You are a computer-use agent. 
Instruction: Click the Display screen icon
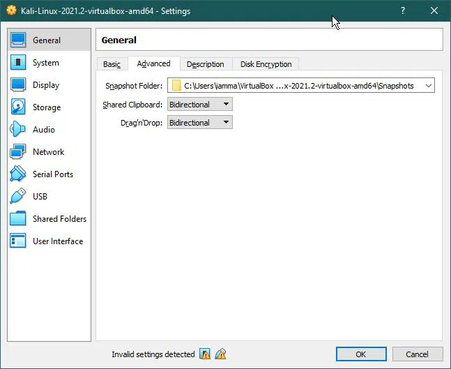click(18, 84)
